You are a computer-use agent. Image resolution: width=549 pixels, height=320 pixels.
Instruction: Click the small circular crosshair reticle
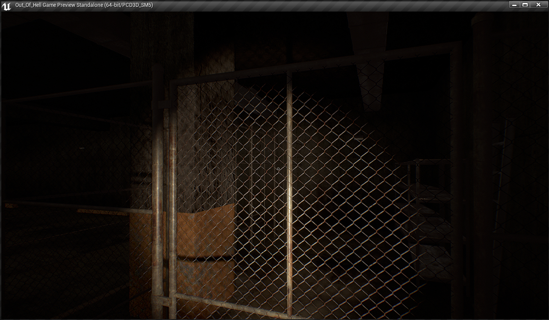click(x=278, y=169)
